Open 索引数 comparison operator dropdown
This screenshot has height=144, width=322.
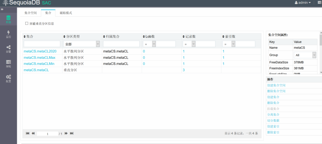click(x=229, y=44)
